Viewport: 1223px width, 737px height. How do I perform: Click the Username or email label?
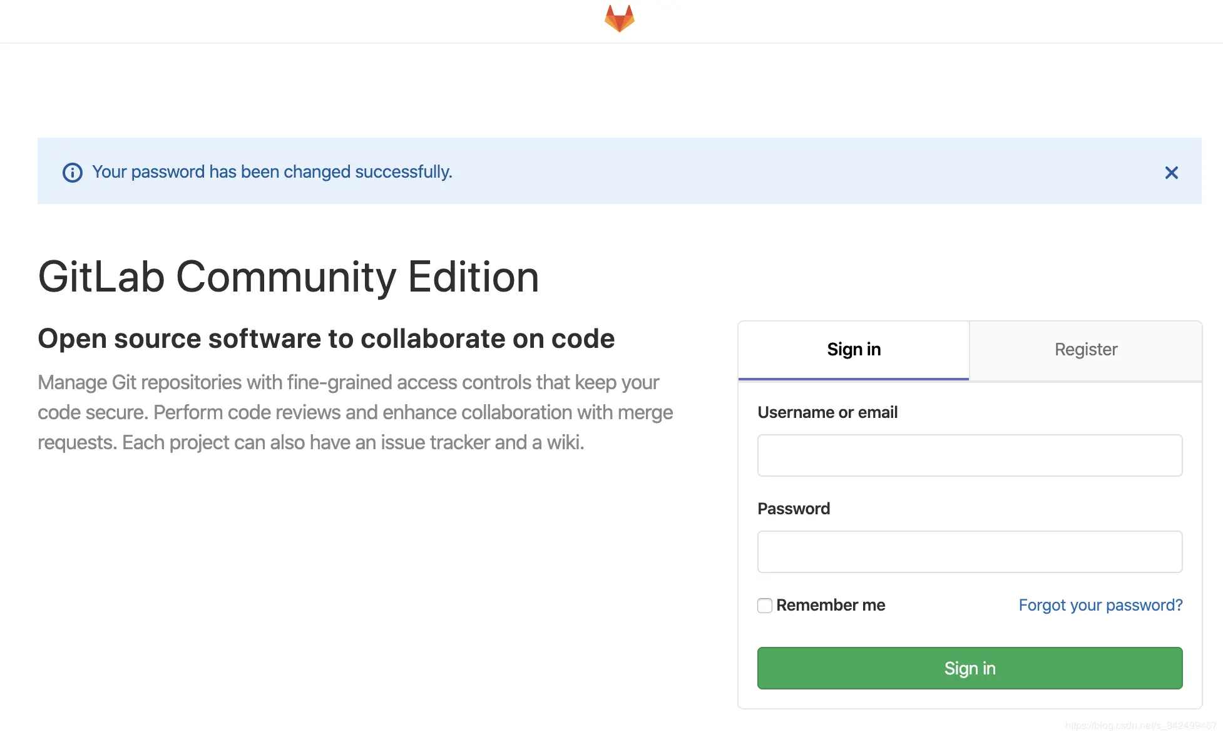pos(827,412)
